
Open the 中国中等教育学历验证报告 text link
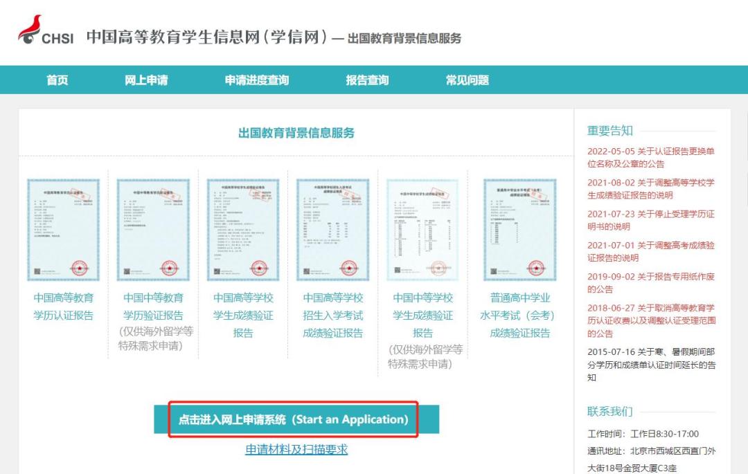coord(153,307)
